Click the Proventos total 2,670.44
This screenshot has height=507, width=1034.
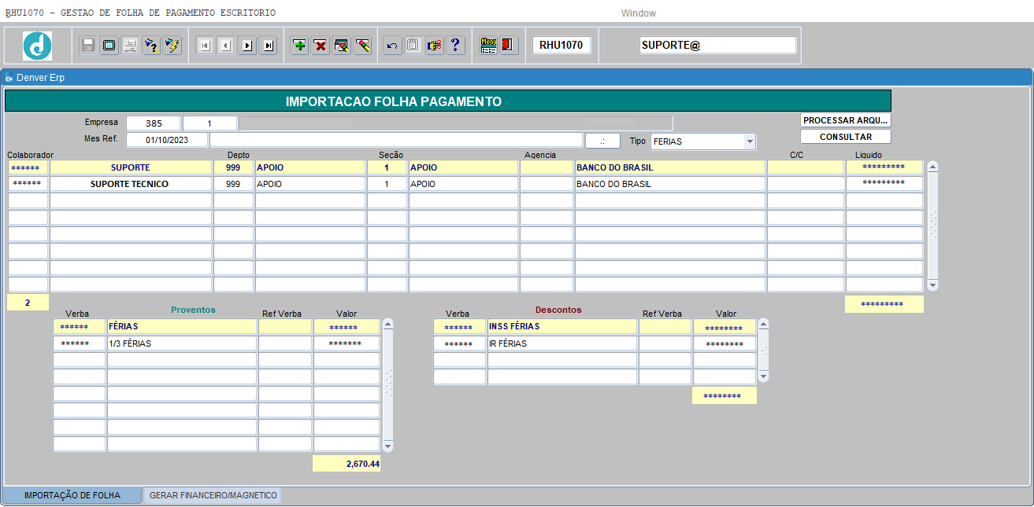tap(347, 464)
